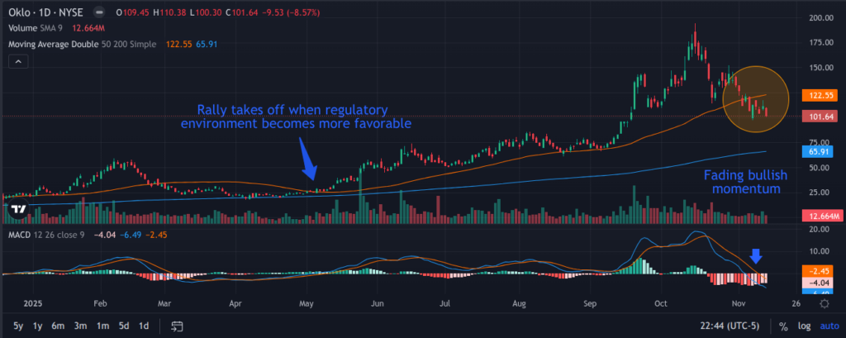Click the 'Fading bullish momentum' text annotation
The width and height of the screenshot is (846, 338).
(x=744, y=183)
